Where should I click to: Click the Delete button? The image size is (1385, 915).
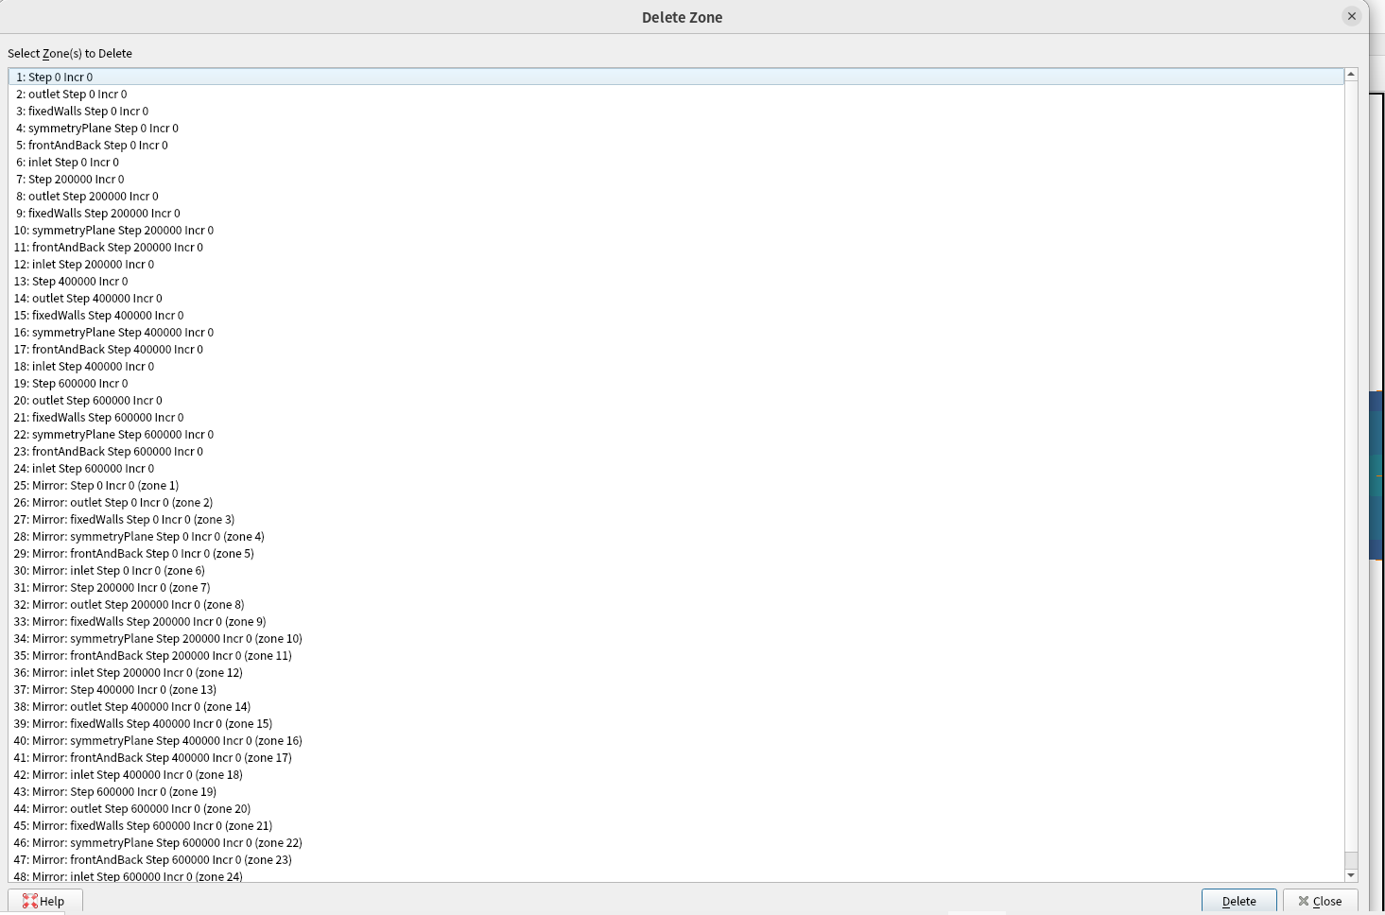tap(1238, 901)
